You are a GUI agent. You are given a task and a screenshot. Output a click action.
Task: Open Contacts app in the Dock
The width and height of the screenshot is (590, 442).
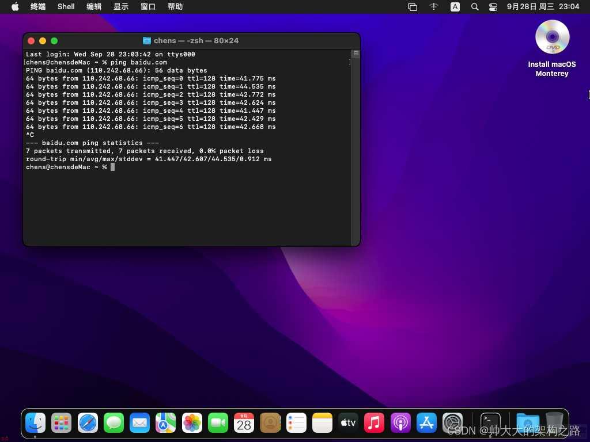point(270,422)
